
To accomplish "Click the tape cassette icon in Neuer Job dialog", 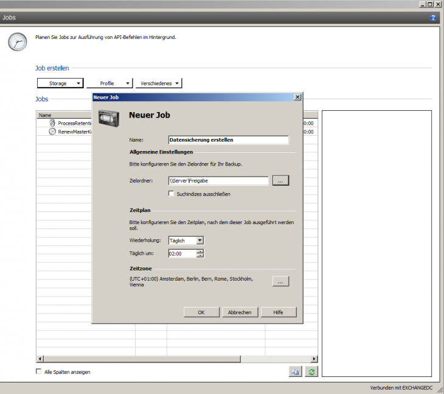I will click(109, 116).
